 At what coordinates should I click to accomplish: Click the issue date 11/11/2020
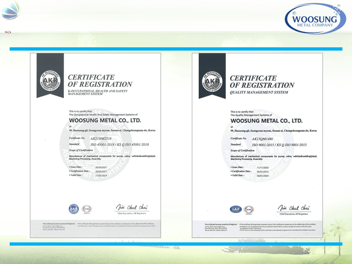tap(262, 167)
